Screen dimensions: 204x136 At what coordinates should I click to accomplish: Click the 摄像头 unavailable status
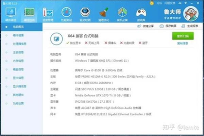point(110,43)
